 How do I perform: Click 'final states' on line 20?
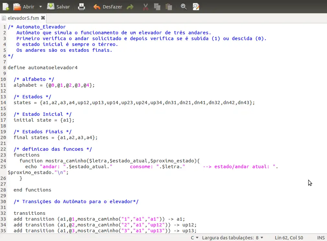(56, 138)
